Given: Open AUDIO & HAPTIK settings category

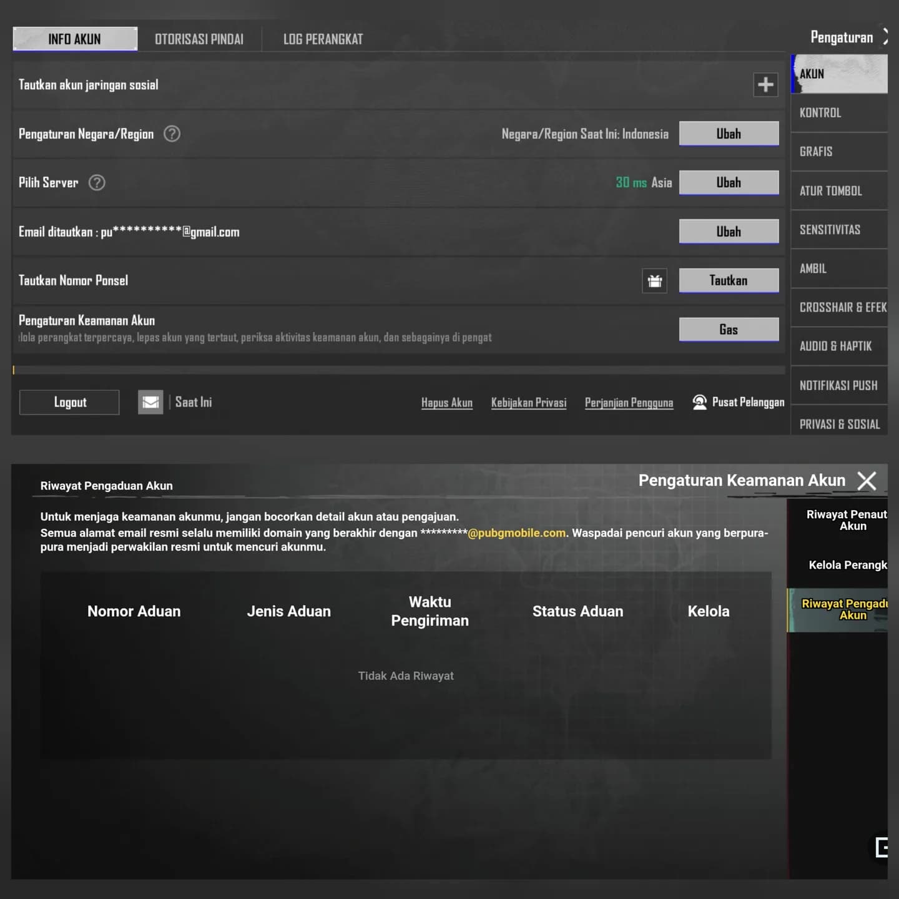Looking at the screenshot, I should pyautogui.click(x=839, y=346).
